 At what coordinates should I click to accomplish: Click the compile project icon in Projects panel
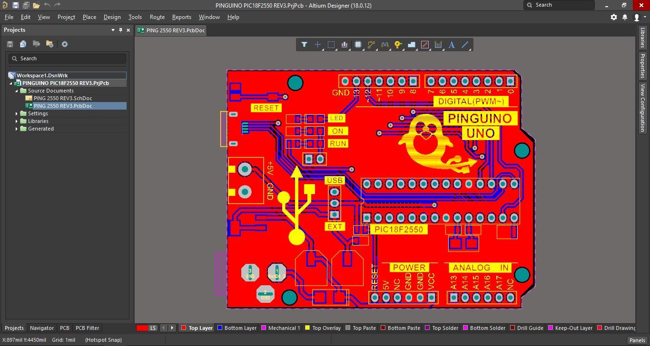tap(23, 44)
